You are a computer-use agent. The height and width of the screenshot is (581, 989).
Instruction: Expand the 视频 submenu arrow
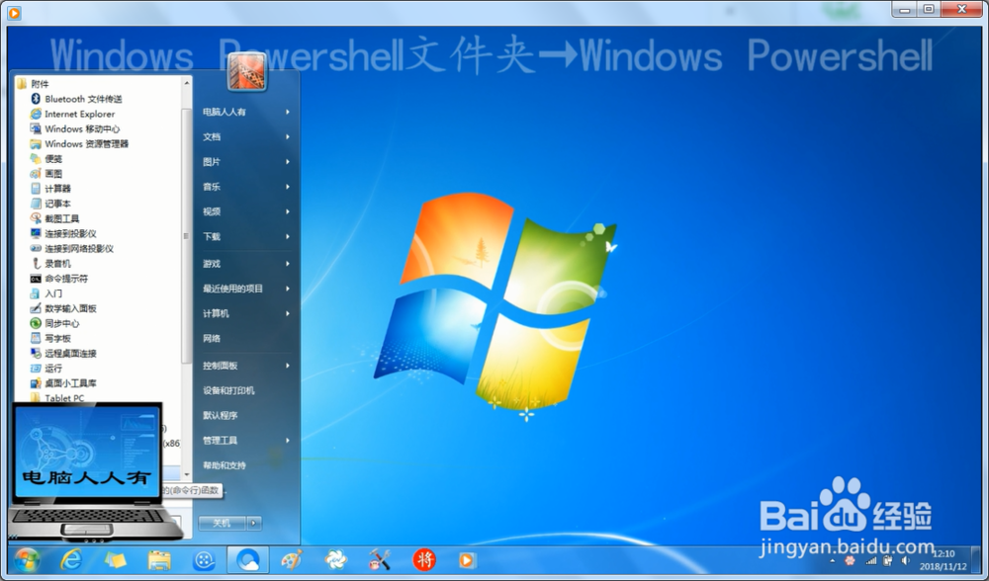288,211
